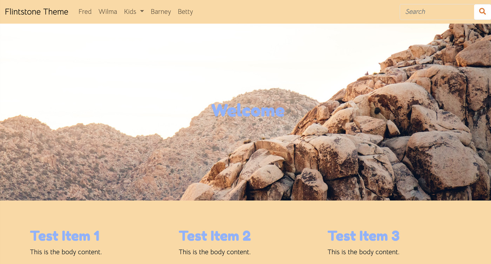Screen dimensions: 491x264
Task: Click the tiny person sitting atop the rocks
Action: 367,74
